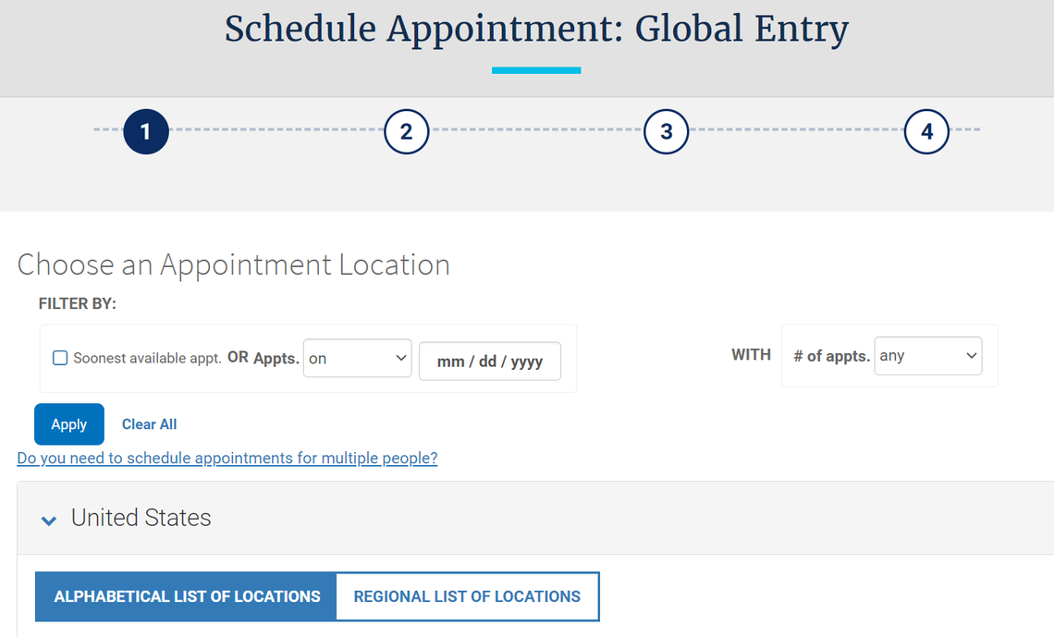Jump to step 2 circle
This screenshot has width=1054, height=637.
click(406, 132)
